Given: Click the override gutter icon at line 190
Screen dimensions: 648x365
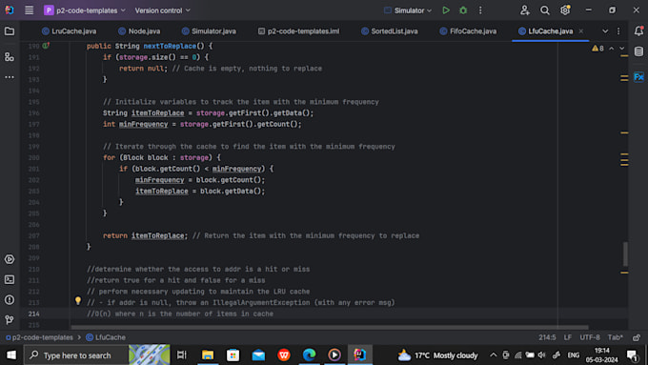Looking at the screenshot, I should pyautogui.click(x=46, y=46).
